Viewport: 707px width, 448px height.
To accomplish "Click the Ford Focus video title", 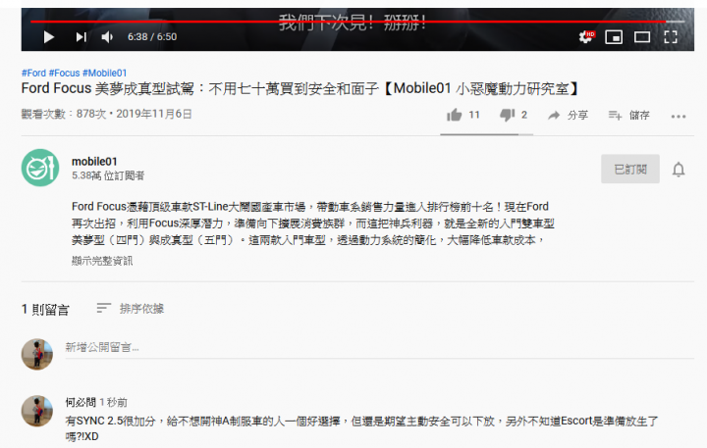I will (300, 88).
